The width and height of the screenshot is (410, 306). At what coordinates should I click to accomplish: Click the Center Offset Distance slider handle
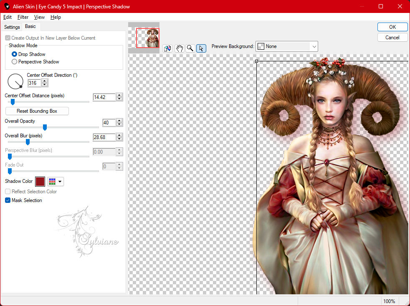point(13,102)
